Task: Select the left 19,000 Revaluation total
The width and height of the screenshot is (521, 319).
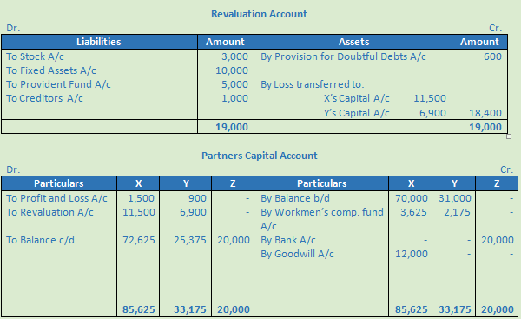Action: [x=232, y=127]
